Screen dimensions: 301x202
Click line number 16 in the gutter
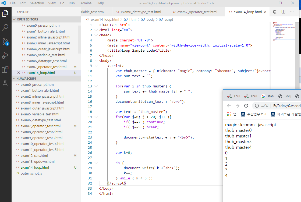(x=90, y=102)
